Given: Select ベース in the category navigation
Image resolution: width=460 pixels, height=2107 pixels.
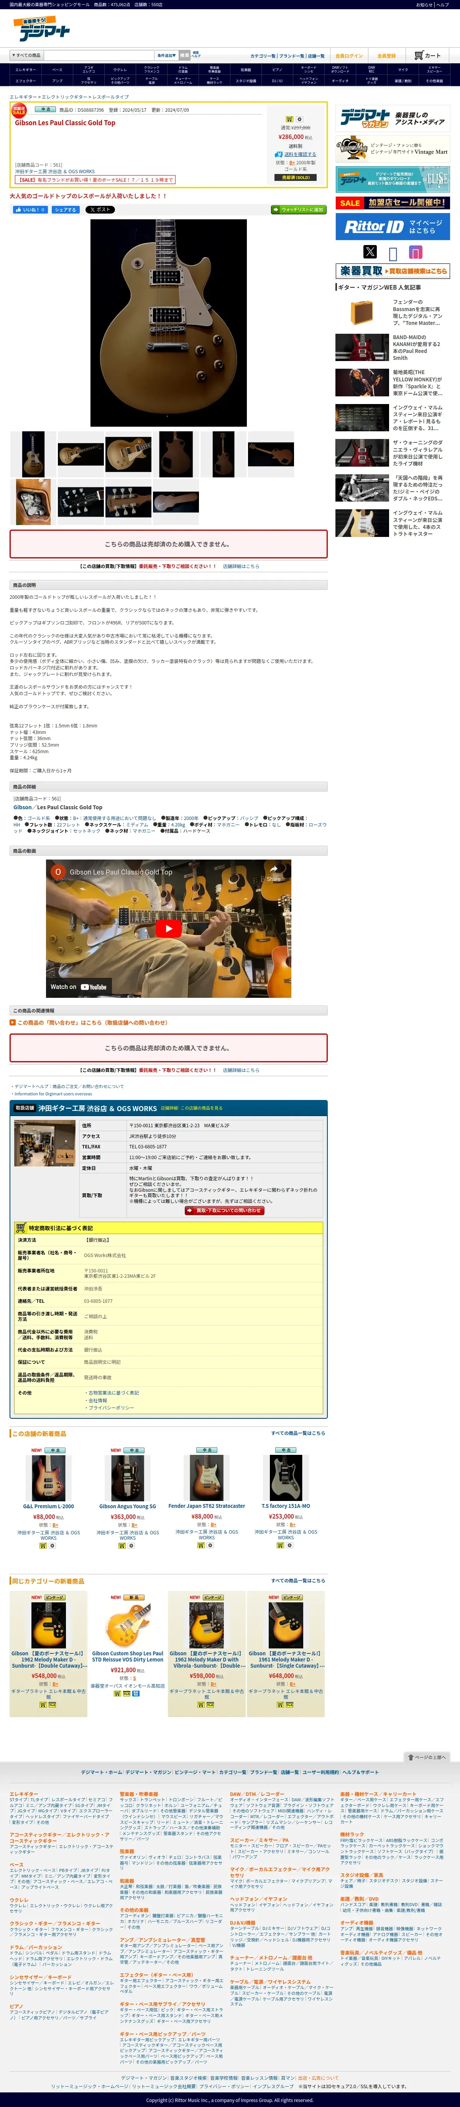Looking at the screenshot, I should click(57, 70).
